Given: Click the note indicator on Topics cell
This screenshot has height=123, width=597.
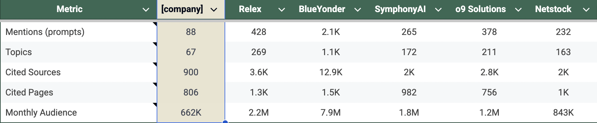Looking at the screenshot, I should 155,44.
